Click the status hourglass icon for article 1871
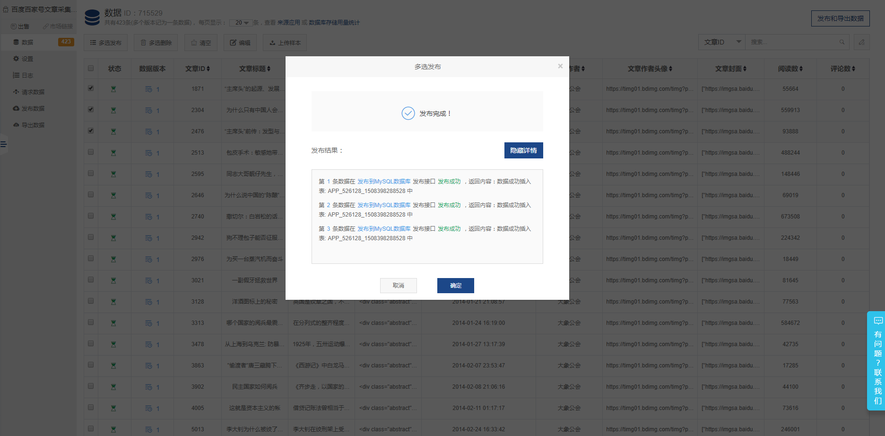 pyautogui.click(x=113, y=89)
